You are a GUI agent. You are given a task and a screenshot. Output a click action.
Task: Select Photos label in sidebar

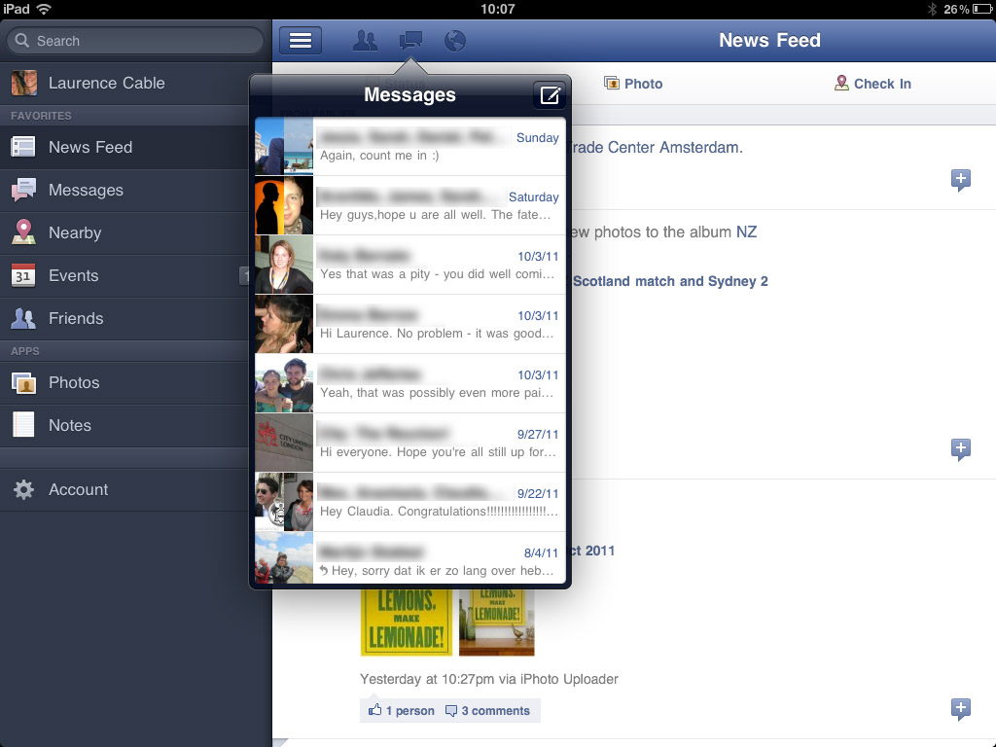point(74,382)
